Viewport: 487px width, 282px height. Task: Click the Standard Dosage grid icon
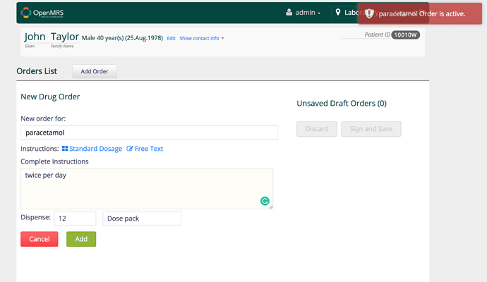(x=65, y=149)
